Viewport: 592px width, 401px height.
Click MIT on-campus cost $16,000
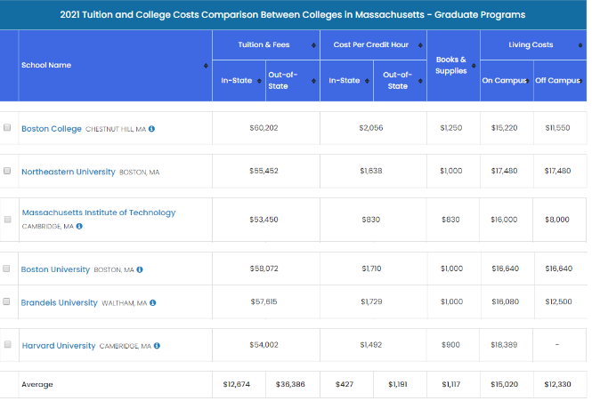504,220
